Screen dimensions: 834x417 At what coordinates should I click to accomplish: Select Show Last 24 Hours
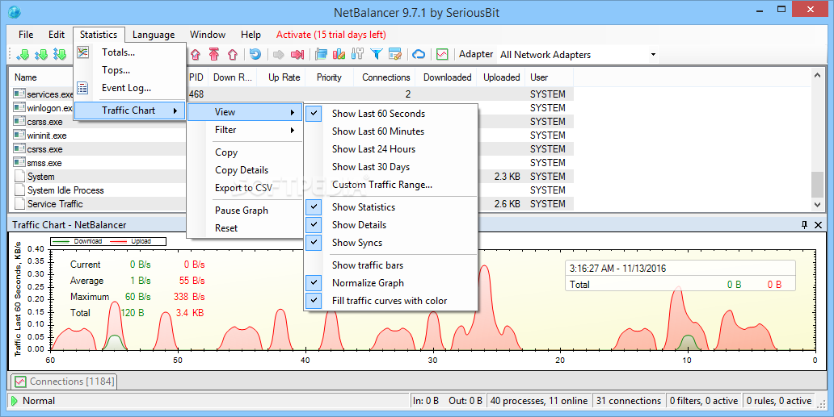391,149
